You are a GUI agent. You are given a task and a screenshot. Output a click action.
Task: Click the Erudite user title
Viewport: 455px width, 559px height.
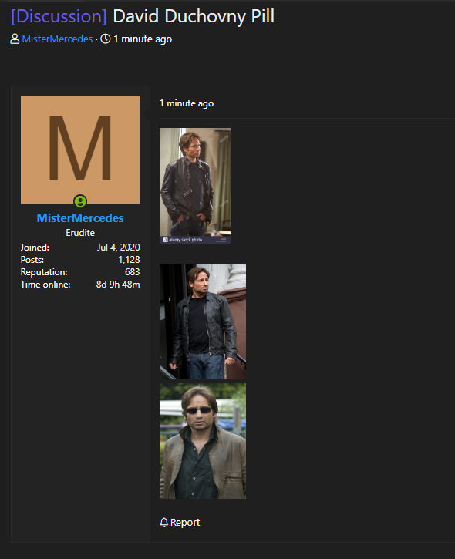(80, 233)
